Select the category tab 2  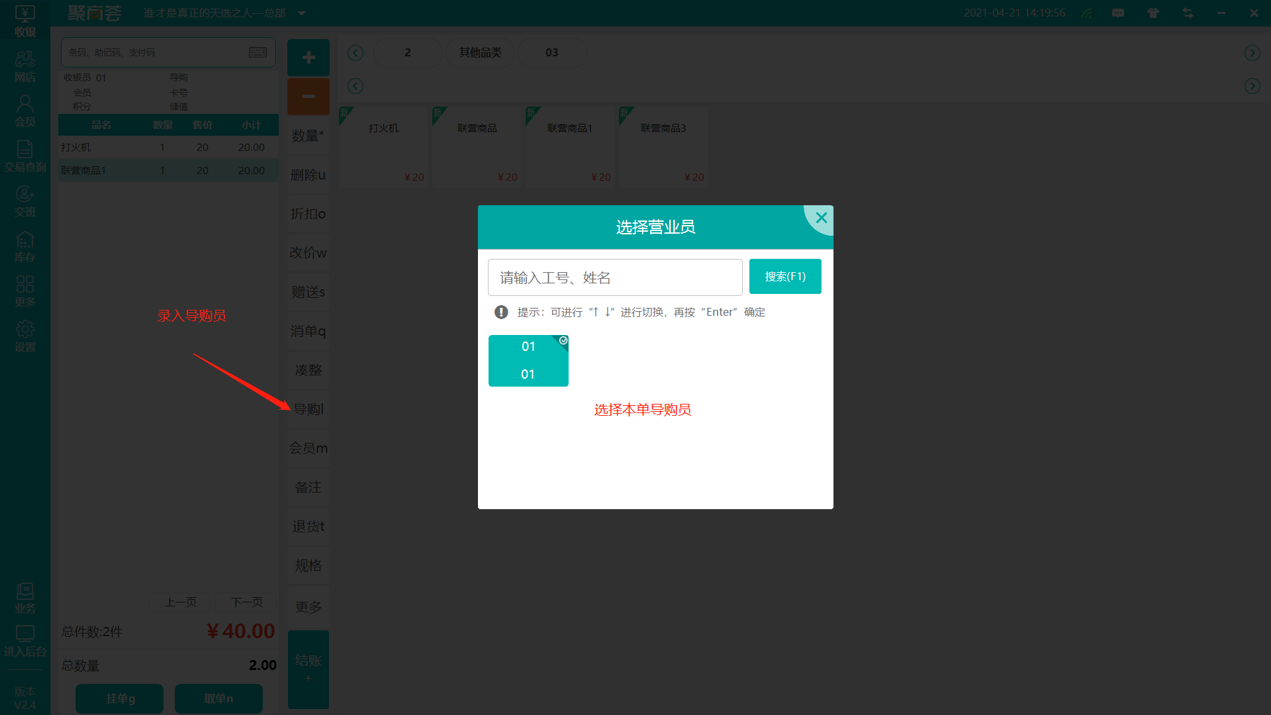(x=408, y=52)
